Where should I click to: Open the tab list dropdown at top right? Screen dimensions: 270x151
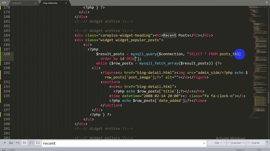pyautogui.click(x=267, y=3)
